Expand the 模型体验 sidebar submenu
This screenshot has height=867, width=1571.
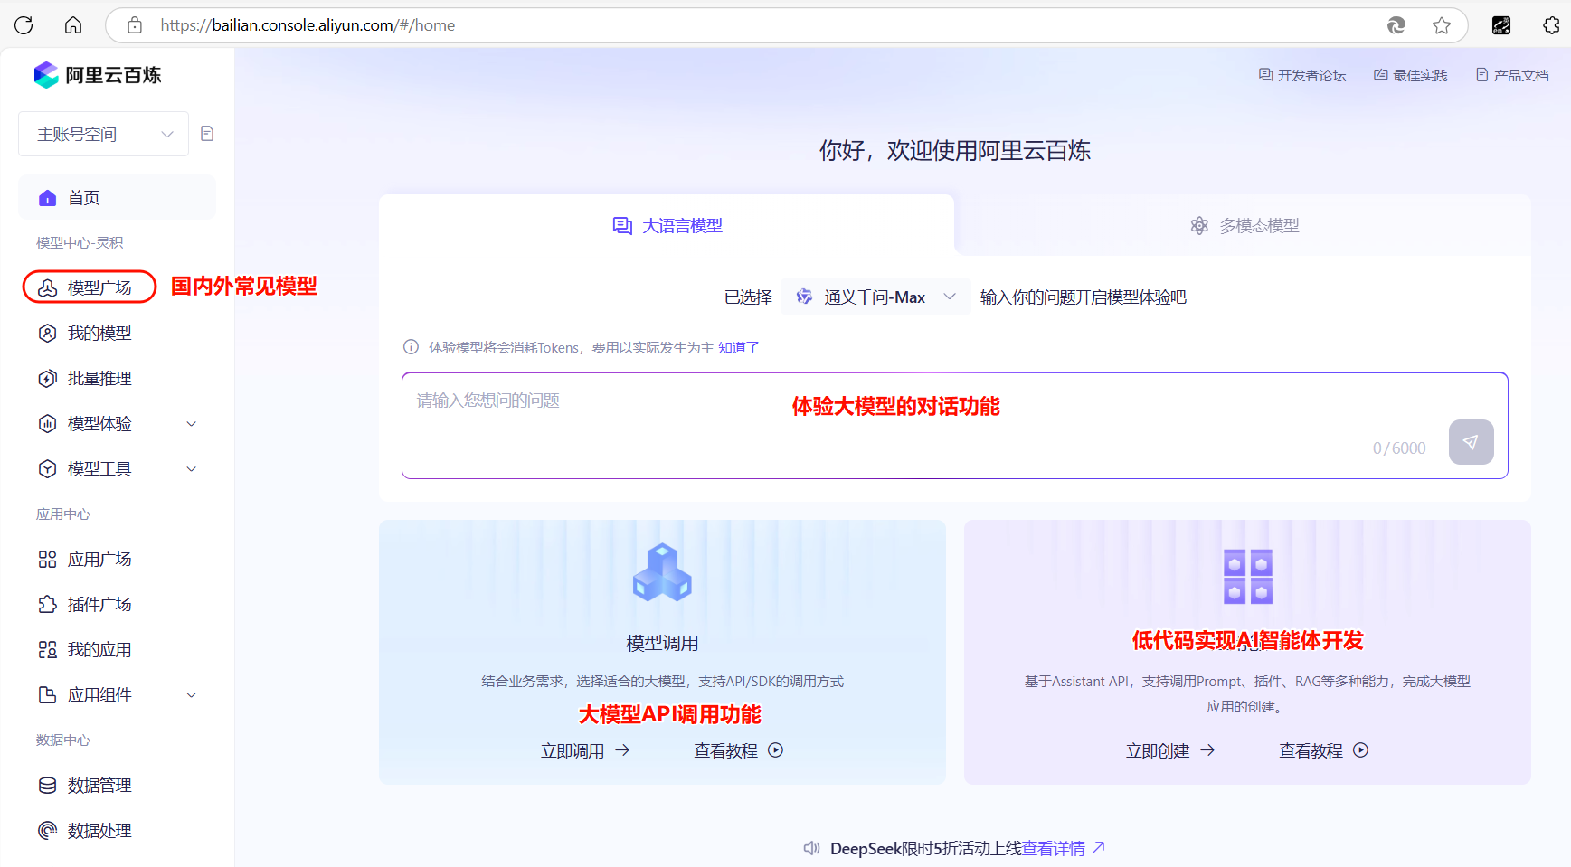[191, 424]
